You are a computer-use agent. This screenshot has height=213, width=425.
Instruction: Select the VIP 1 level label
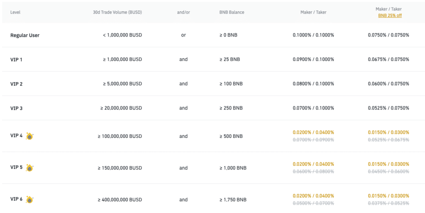[x=16, y=59]
